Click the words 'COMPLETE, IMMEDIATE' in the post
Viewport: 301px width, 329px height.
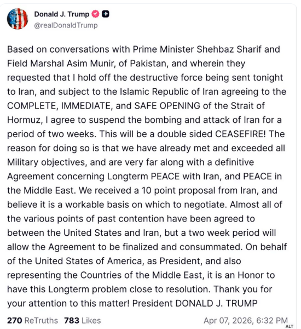coord(59,106)
